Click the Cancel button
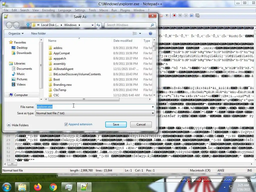256x192 pixels. 141,124
